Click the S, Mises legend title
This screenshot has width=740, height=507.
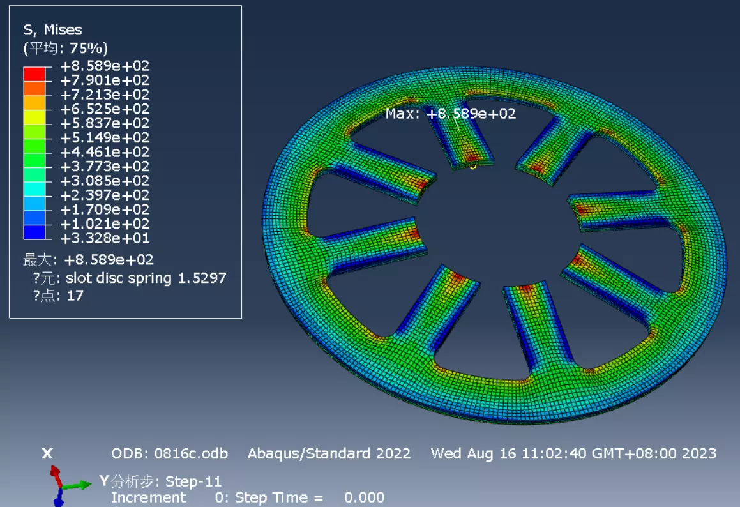[x=52, y=30]
